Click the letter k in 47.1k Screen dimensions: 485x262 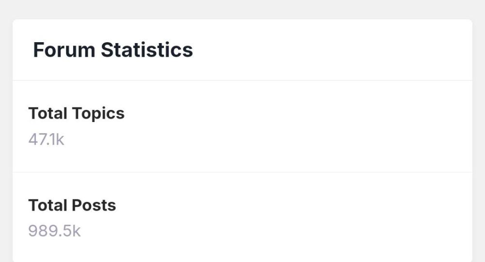pos(60,139)
